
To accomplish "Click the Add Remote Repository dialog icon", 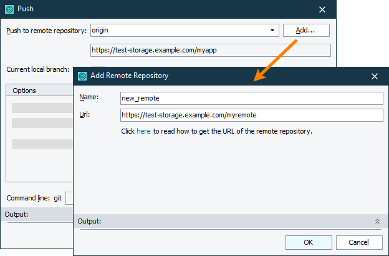I will coord(82,76).
